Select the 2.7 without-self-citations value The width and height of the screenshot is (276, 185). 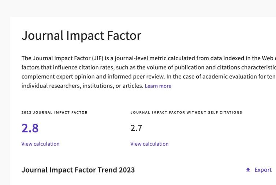(136, 128)
